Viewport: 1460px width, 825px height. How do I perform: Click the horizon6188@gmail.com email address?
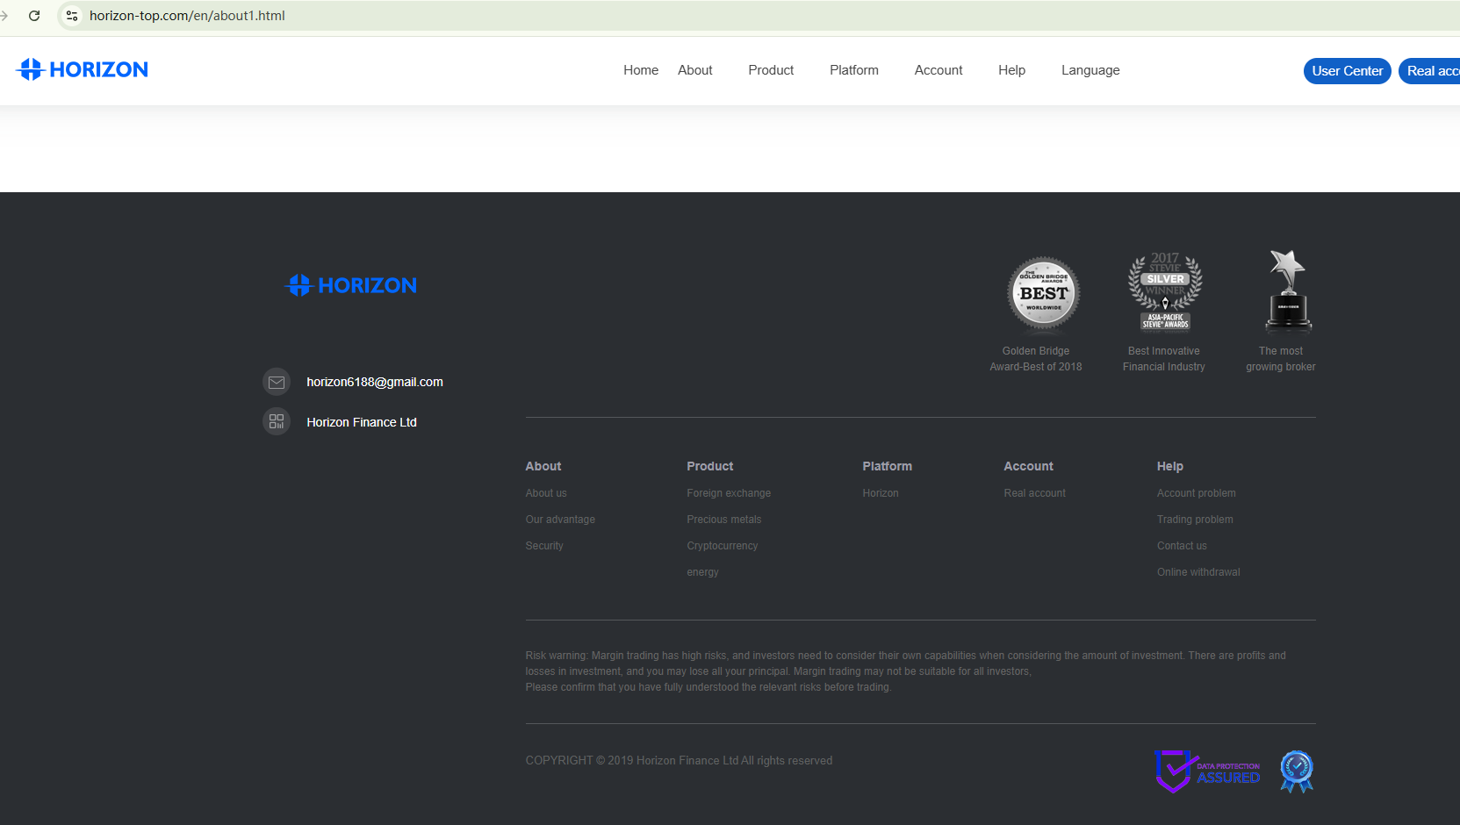pos(375,382)
